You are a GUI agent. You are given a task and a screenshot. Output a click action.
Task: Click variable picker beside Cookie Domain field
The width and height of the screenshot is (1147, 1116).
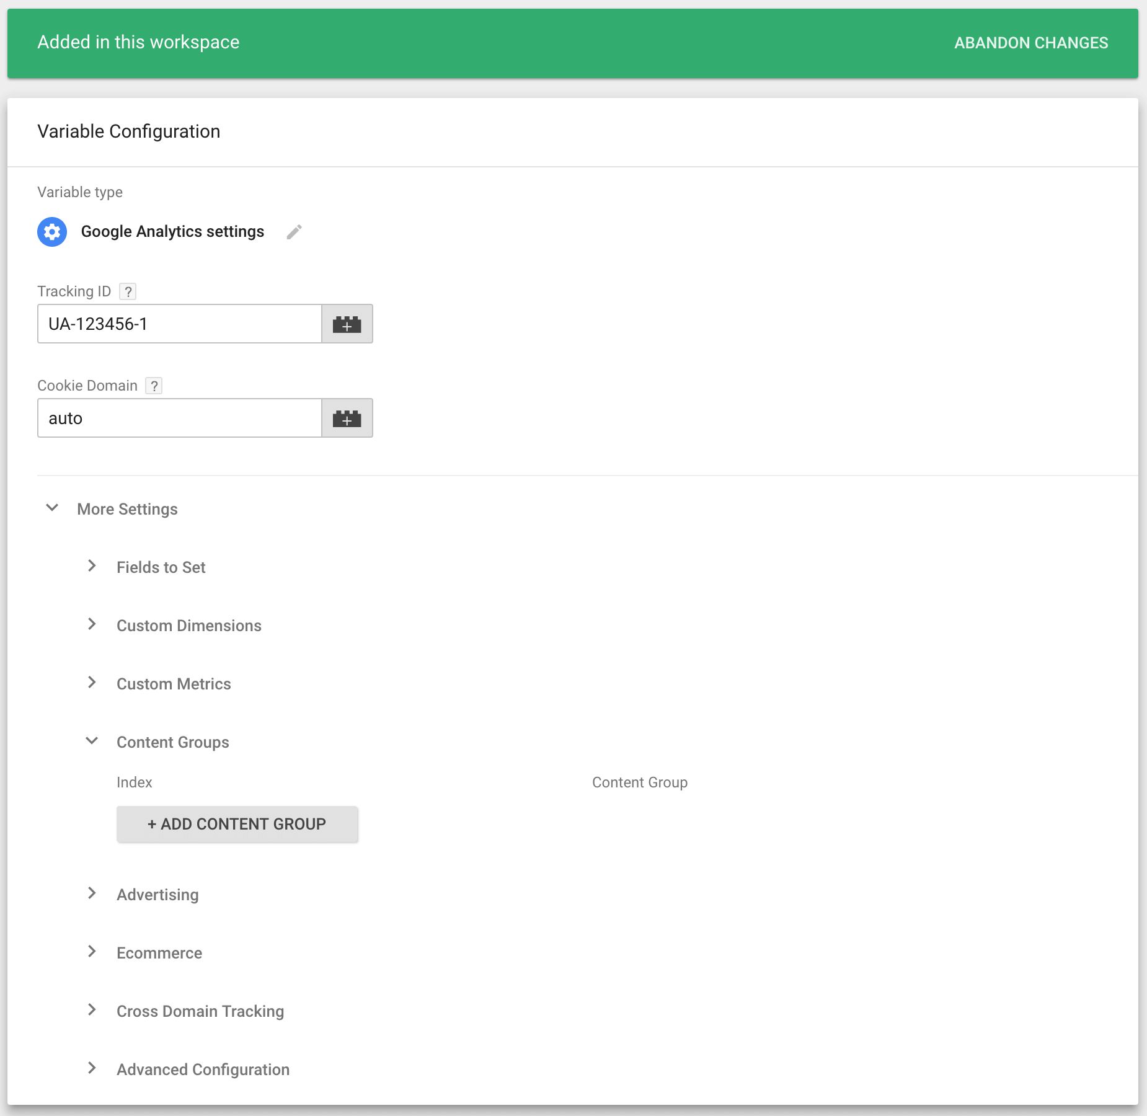point(347,418)
